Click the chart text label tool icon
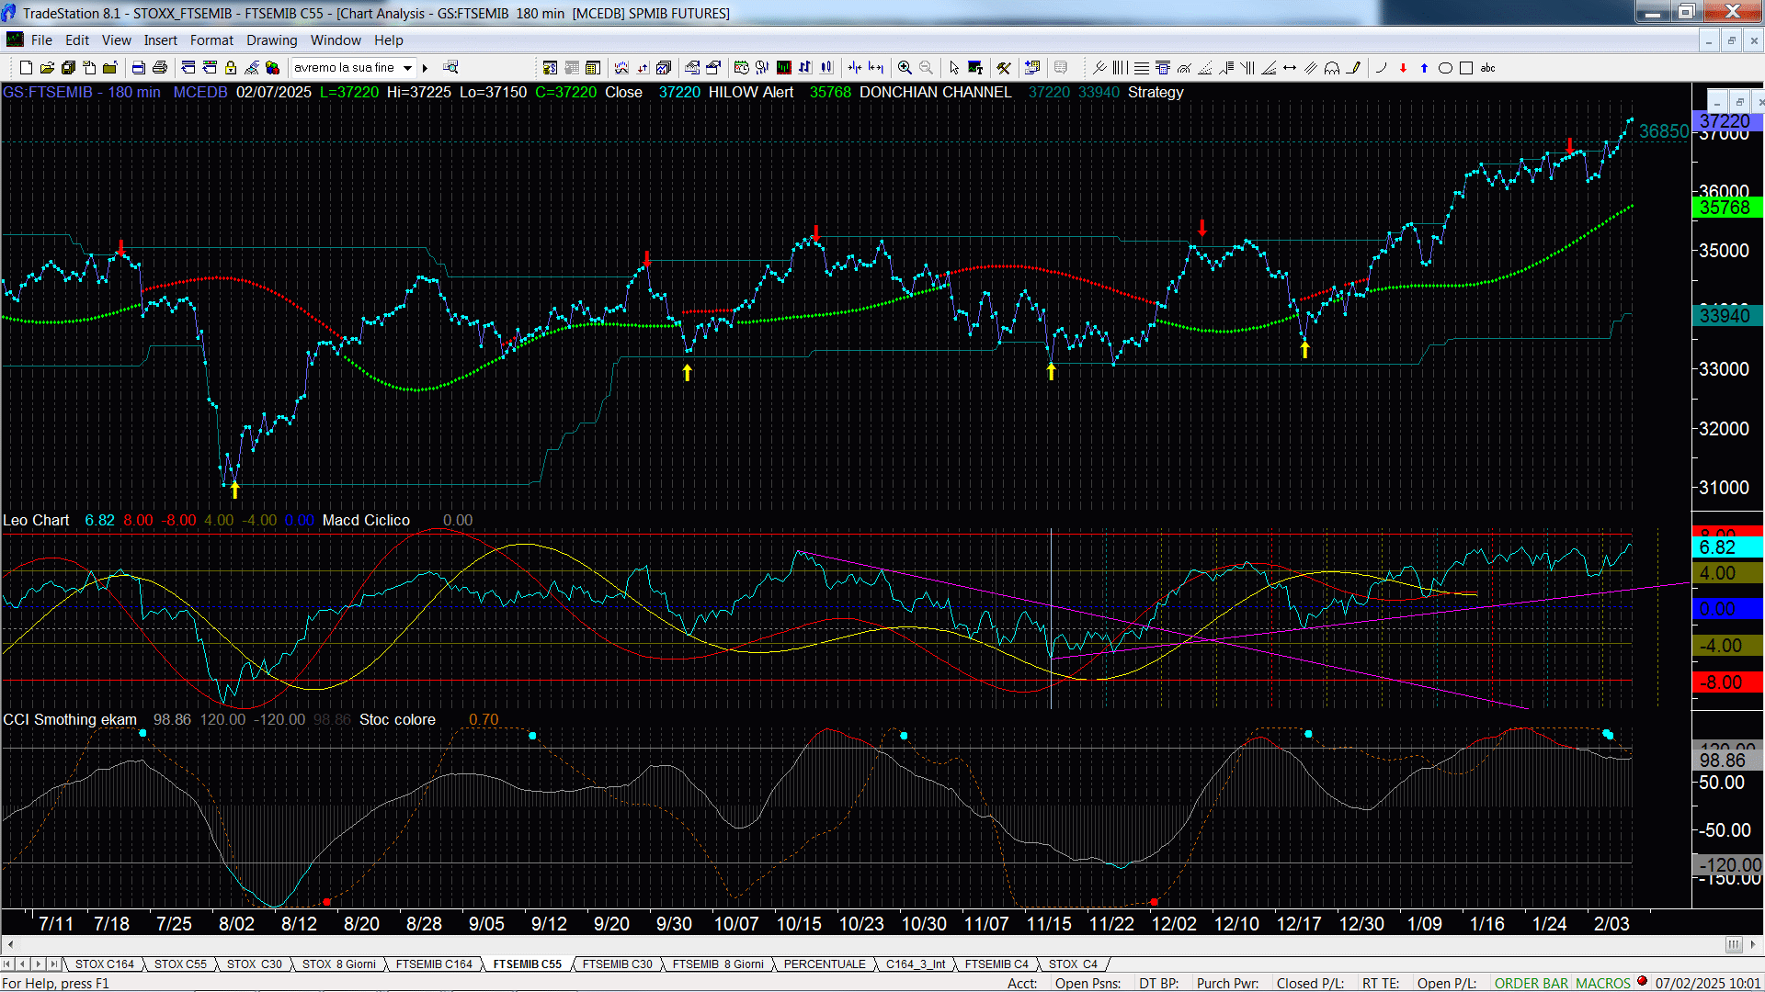The height and width of the screenshot is (992, 1765). tap(975, 68)
